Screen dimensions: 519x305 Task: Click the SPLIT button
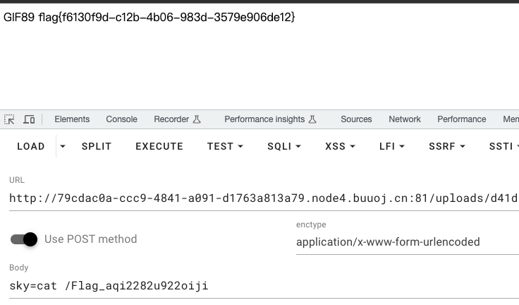[x=97, y=146]
